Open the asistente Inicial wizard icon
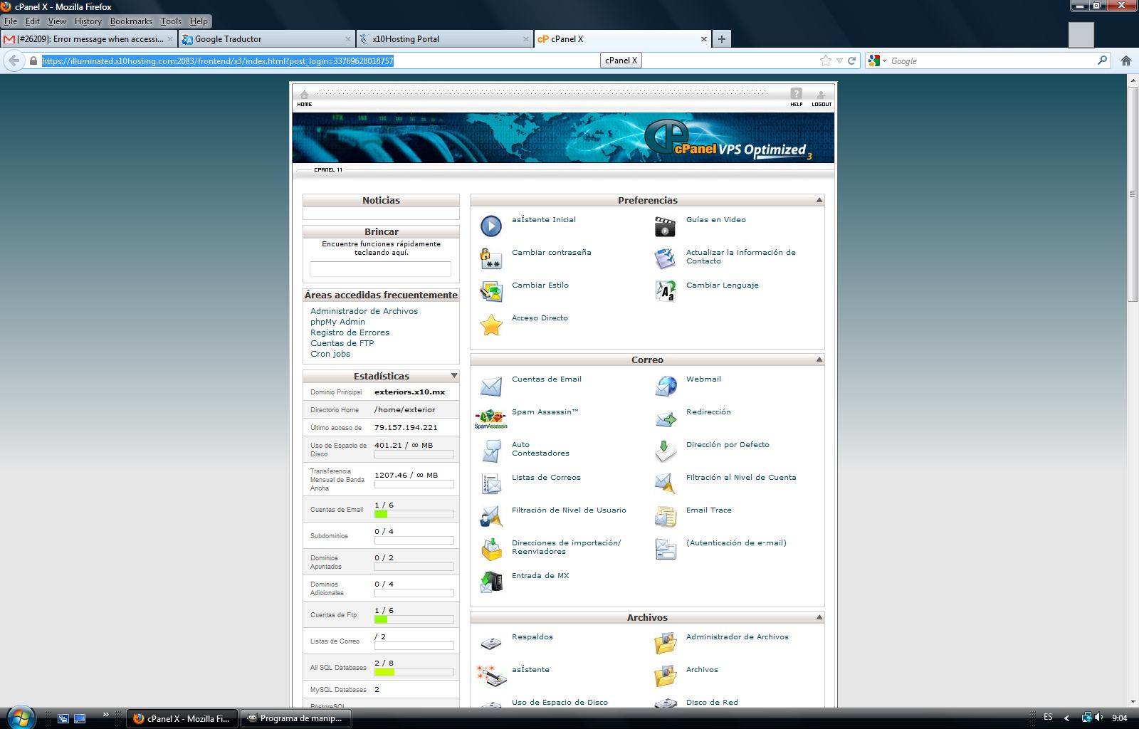This screenshot has width=1139, height=729. click(x=491, y=226)
